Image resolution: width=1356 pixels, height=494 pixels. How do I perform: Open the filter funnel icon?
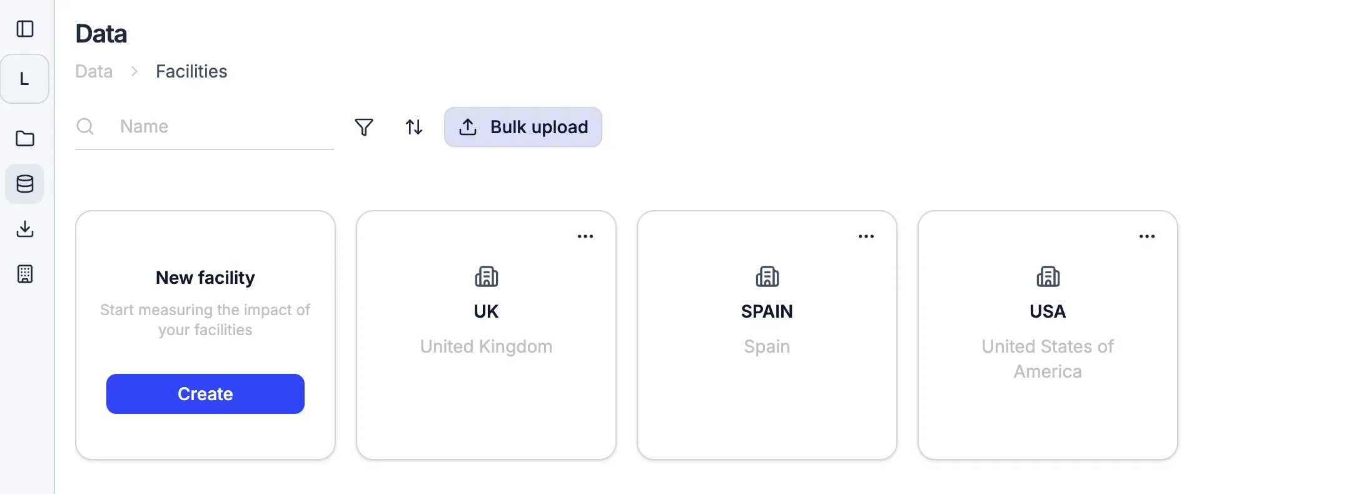pyautogui.click(x=365, y=126)
